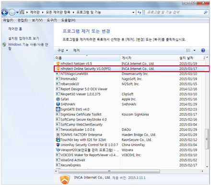Open the 도움말(H) menu
The height and width of the screenshot is (187, 211).
click(69, 20)
